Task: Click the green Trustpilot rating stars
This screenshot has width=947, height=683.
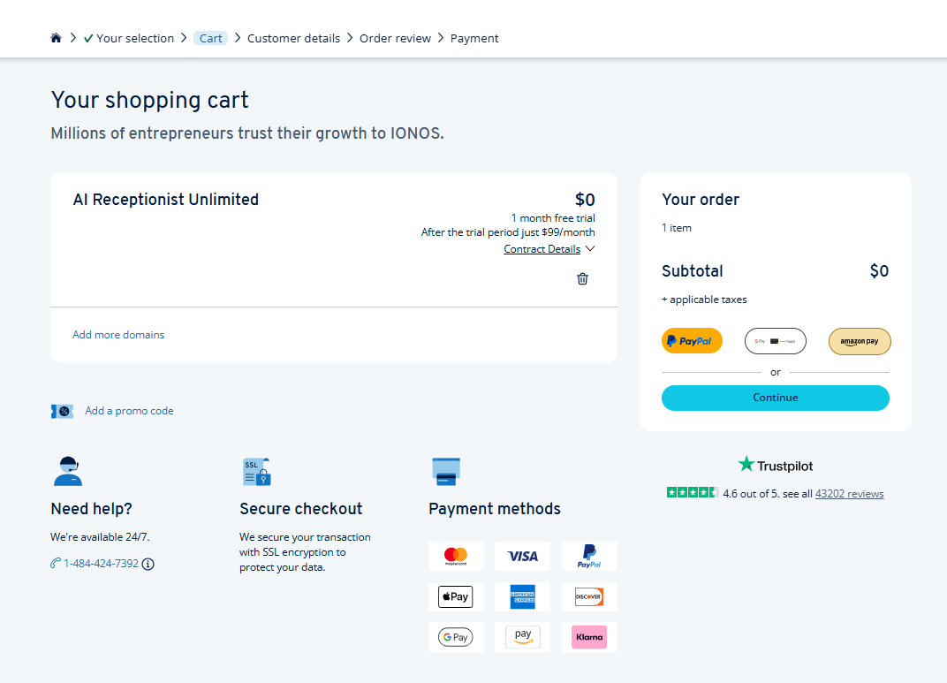Action: 692,493
